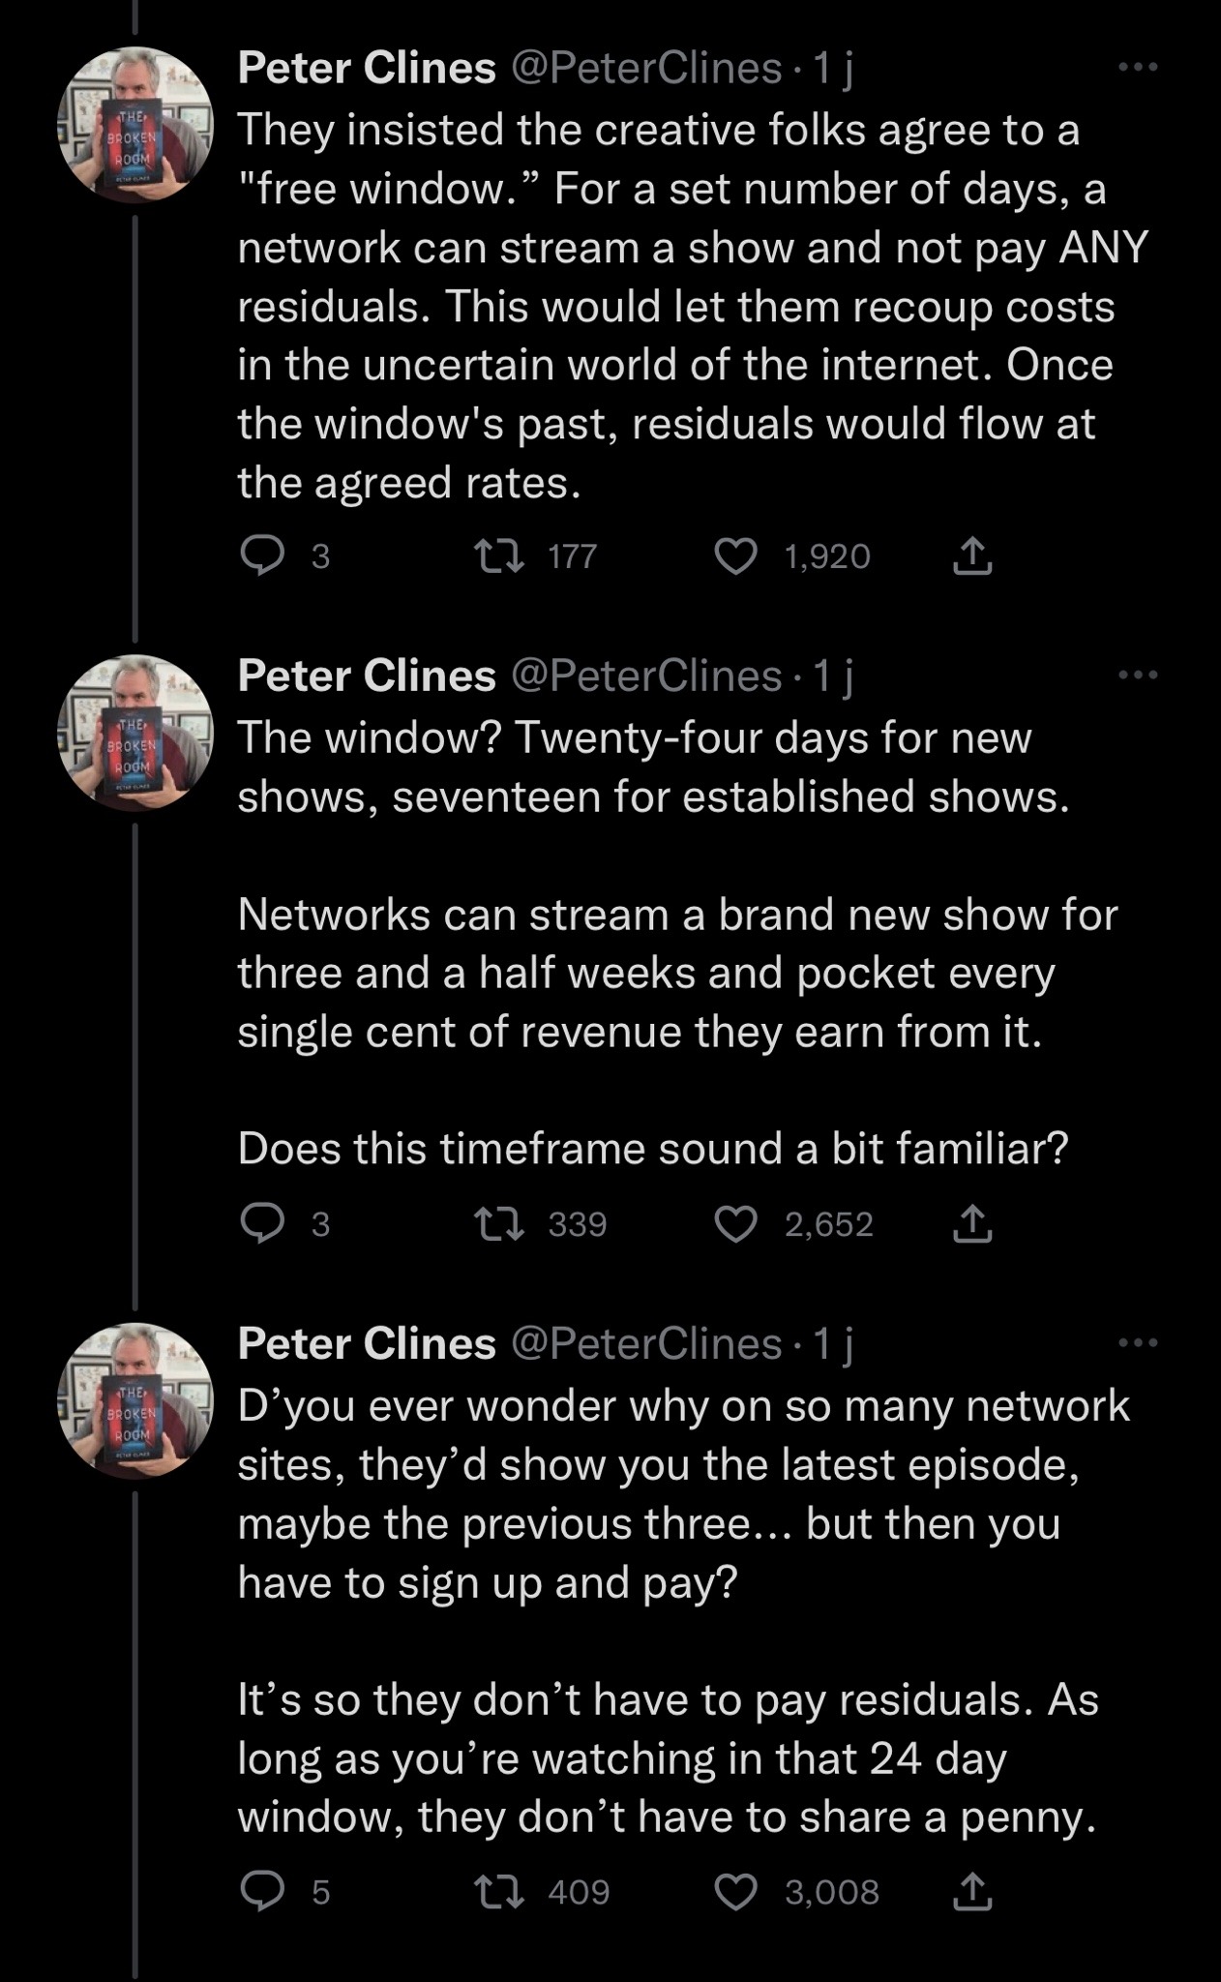This screenshot has width=1221, height=1982.
Task: Share the "free window" tweet
Action: click(972, 556)
